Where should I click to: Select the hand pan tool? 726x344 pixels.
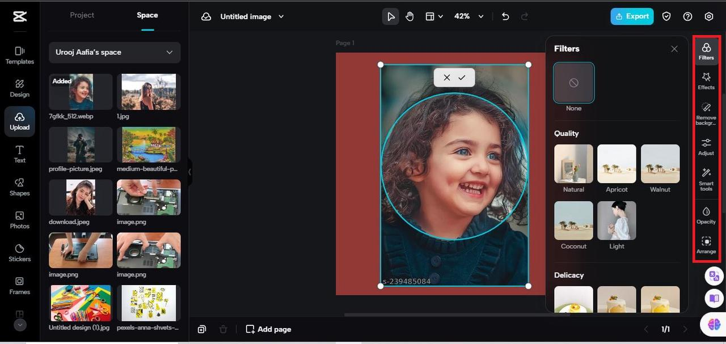click(x=410, y=16)
